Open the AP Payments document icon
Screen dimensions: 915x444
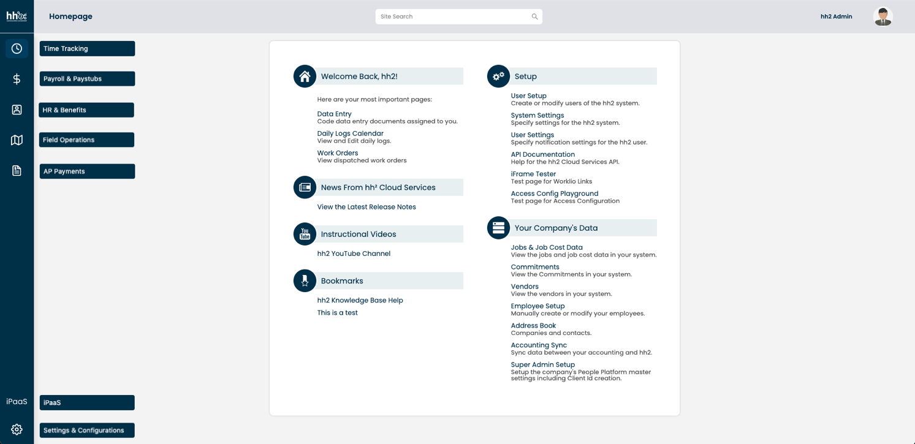point(17,171)
